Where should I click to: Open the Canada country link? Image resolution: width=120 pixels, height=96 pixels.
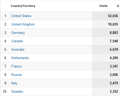click(17, 41)
